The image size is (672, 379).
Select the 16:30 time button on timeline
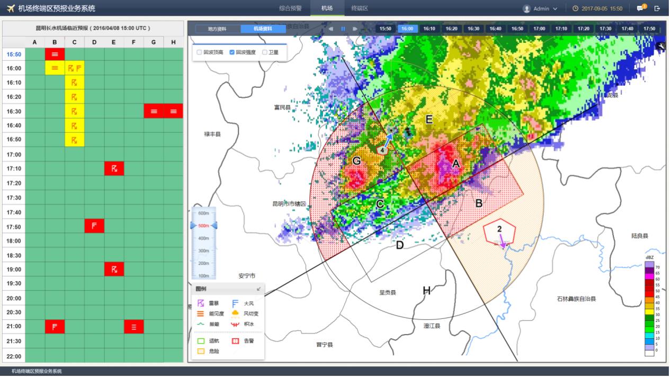(473, 29)
